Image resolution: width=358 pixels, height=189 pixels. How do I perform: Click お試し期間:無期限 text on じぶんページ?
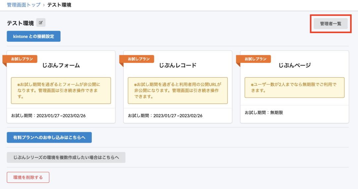click(264, 113)
